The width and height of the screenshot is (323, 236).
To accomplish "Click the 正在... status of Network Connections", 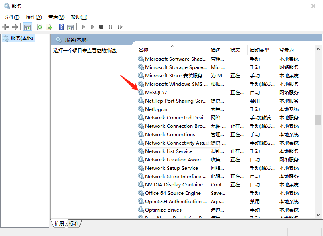I will [x=237, y=135].
